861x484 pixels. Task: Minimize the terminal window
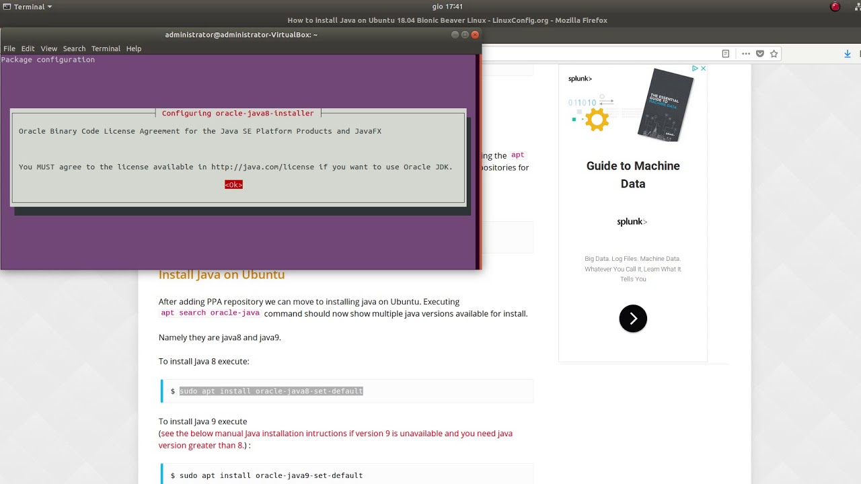(455, 34)
